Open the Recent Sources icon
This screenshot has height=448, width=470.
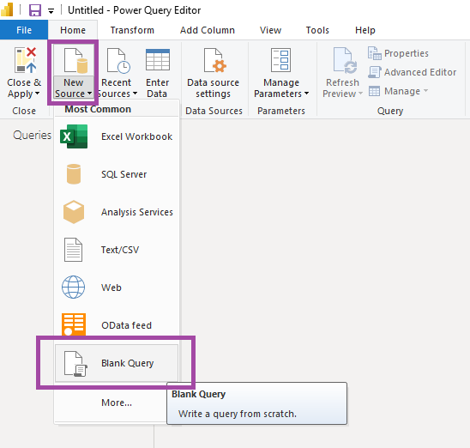tap(118, 61)
